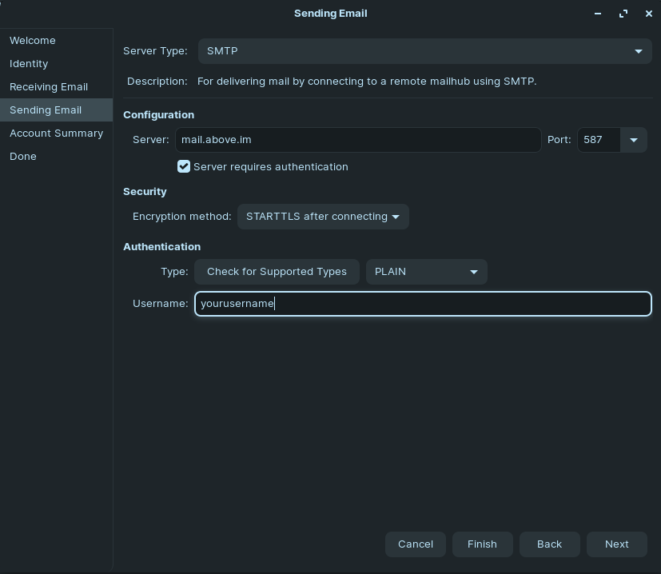Switch to Receiving Email page

(49, 87)
